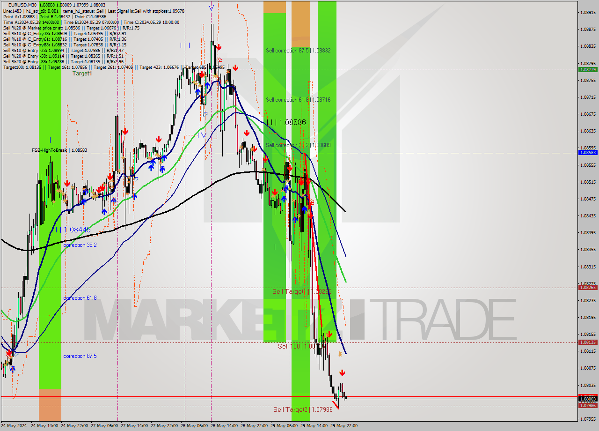
Task: Click the 29 May 22:00 time label
Action: (344, 426)
